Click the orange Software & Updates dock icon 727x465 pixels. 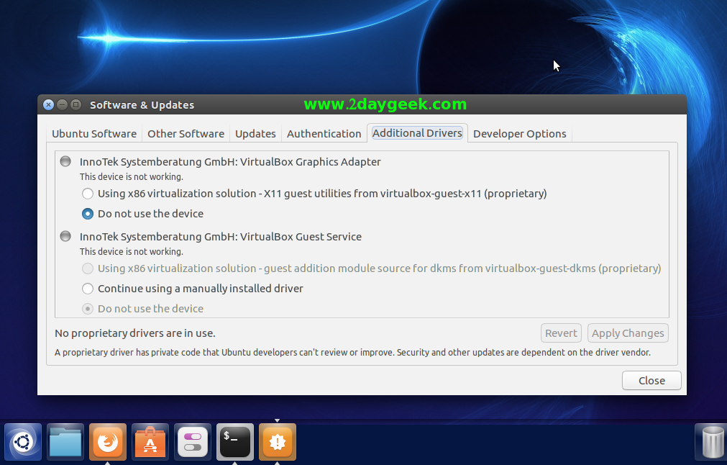(278, 442)
